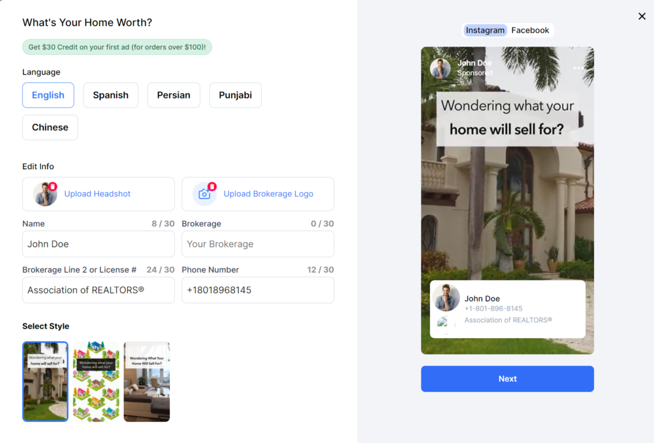Screen dimensions: 654x443
Task: Open three-dot menu on ad preview
Action: click(578, 68)
